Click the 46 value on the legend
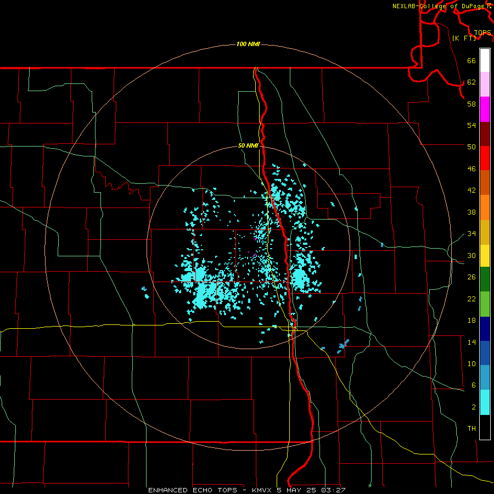The width and height of the screenshot is (494, 494). (471, 169)
